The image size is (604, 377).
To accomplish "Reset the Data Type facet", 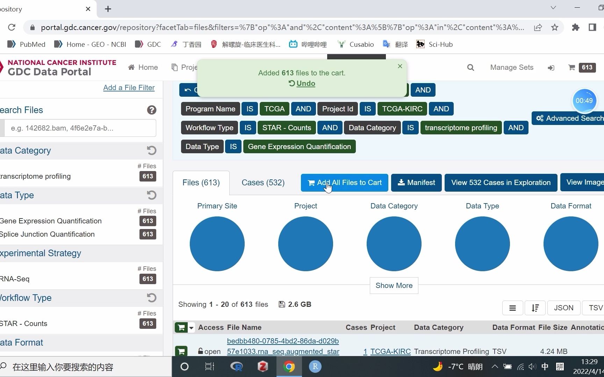I will click(x=152, y=195).
